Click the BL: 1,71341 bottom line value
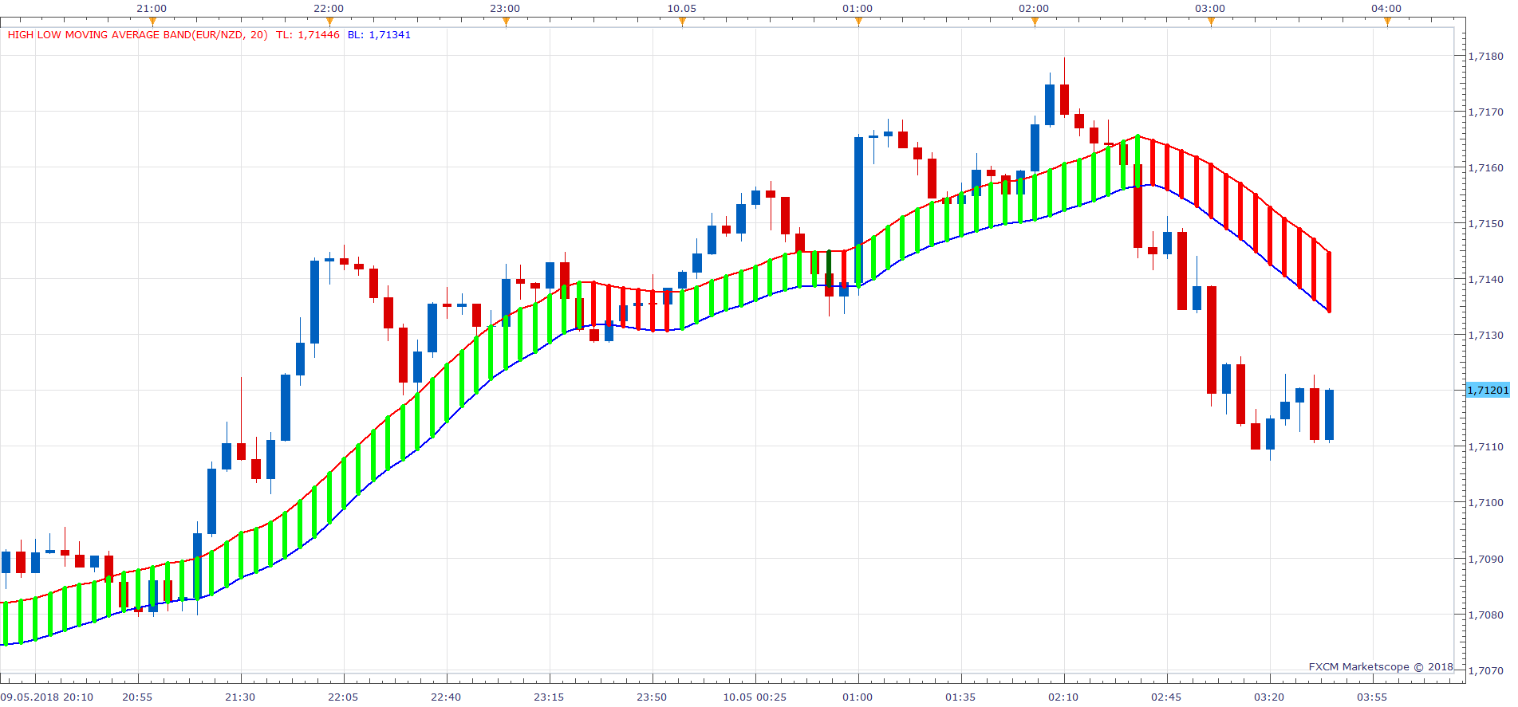This screenshot has width=1518, height=707. [x=379, y=35]
